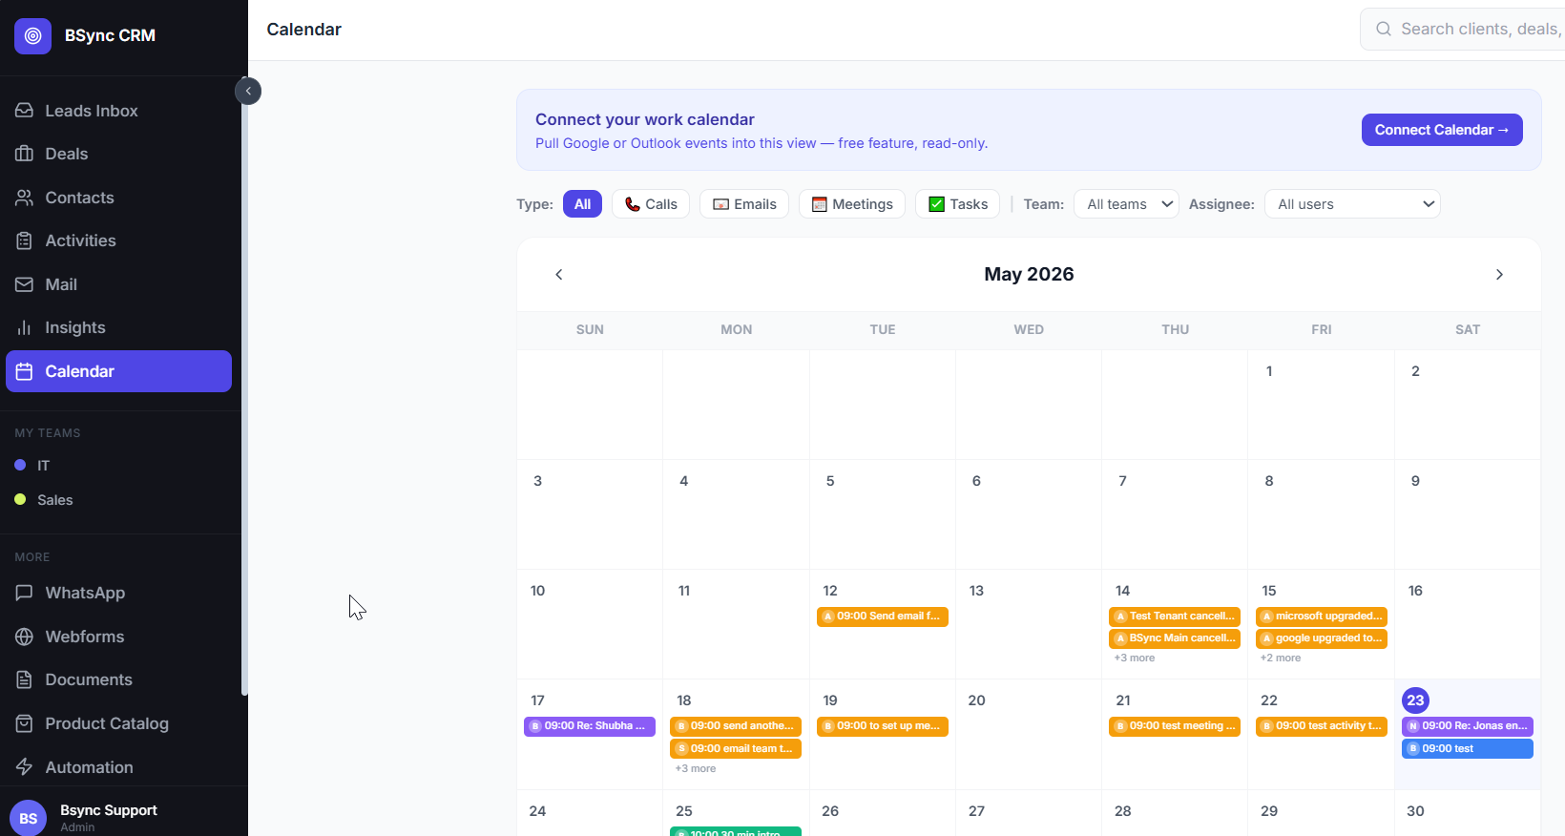Open Webforms page
1565x836 pixels.
click(x=118, y=637)
